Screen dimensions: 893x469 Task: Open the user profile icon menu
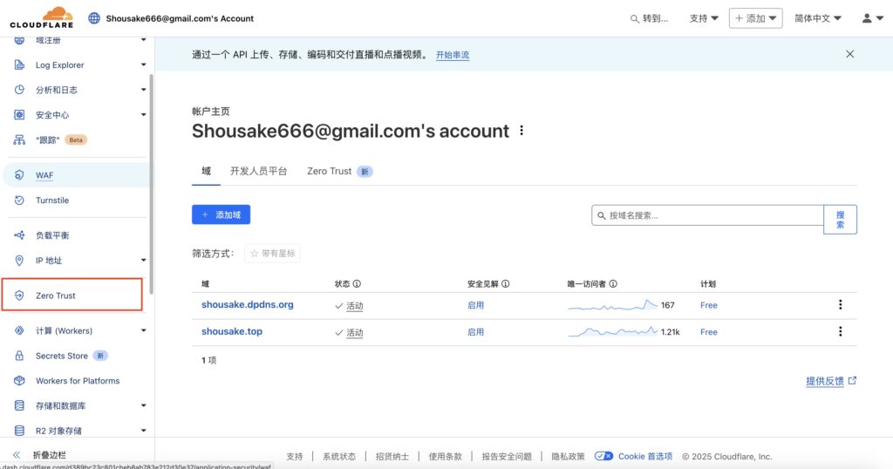click(872, 18)
